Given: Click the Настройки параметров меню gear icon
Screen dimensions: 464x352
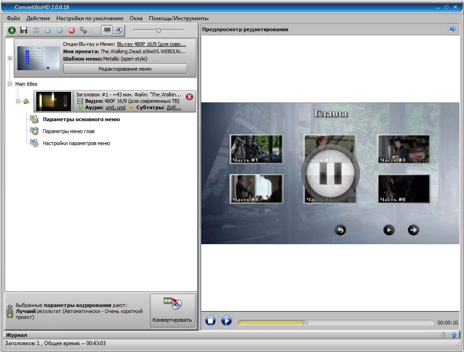Looking at the screenshot, I should 34,143.
